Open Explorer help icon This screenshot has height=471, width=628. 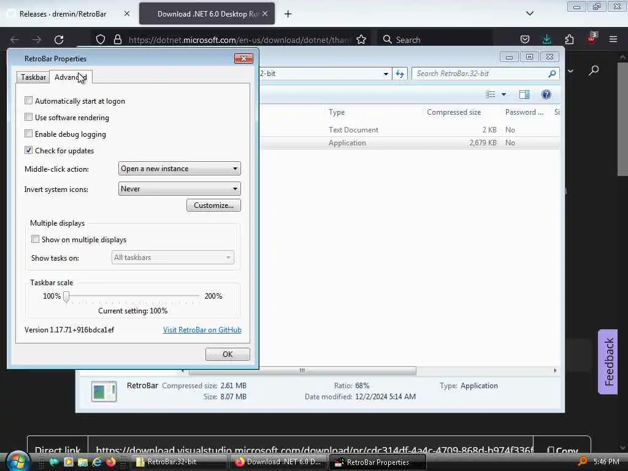546,94
